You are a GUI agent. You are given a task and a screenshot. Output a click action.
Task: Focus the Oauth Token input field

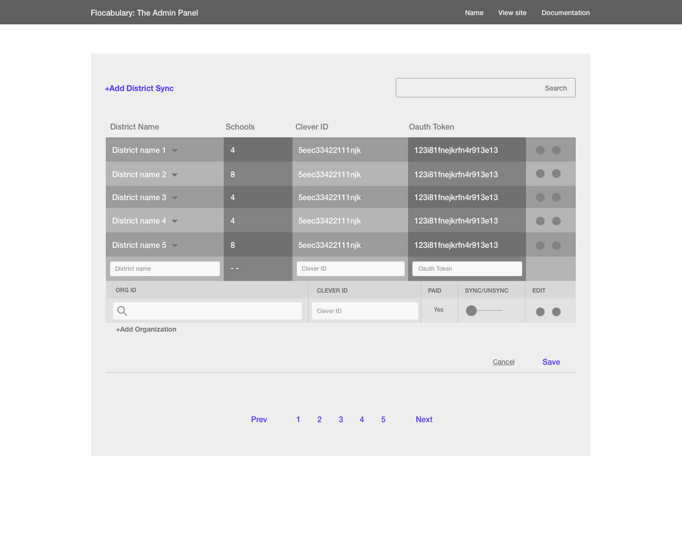tap(467, 269)
